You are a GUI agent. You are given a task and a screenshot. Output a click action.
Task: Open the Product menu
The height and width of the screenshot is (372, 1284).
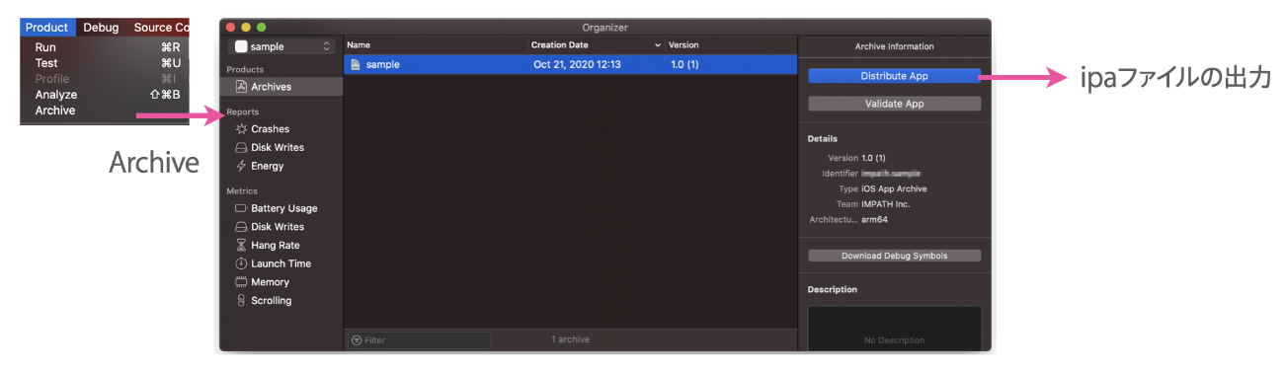tap(47, 28)
